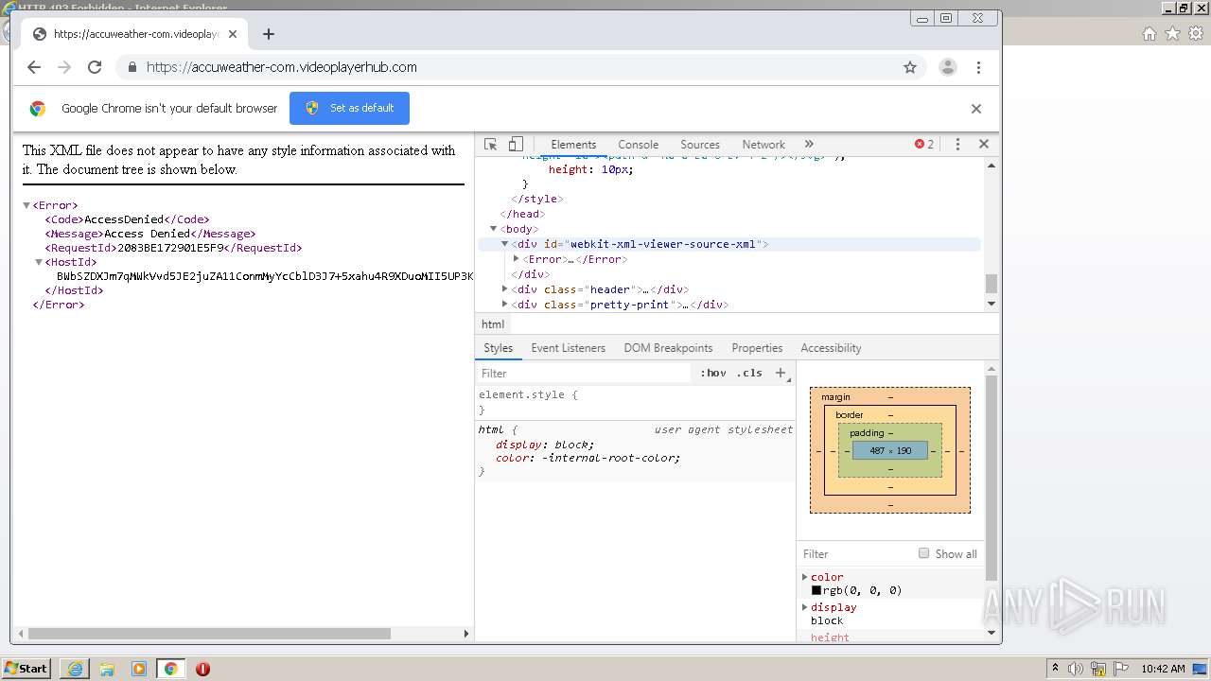Click the Internet Explorer home icon
This screenshot has height=681, width=1211.
coord(1149,34)
